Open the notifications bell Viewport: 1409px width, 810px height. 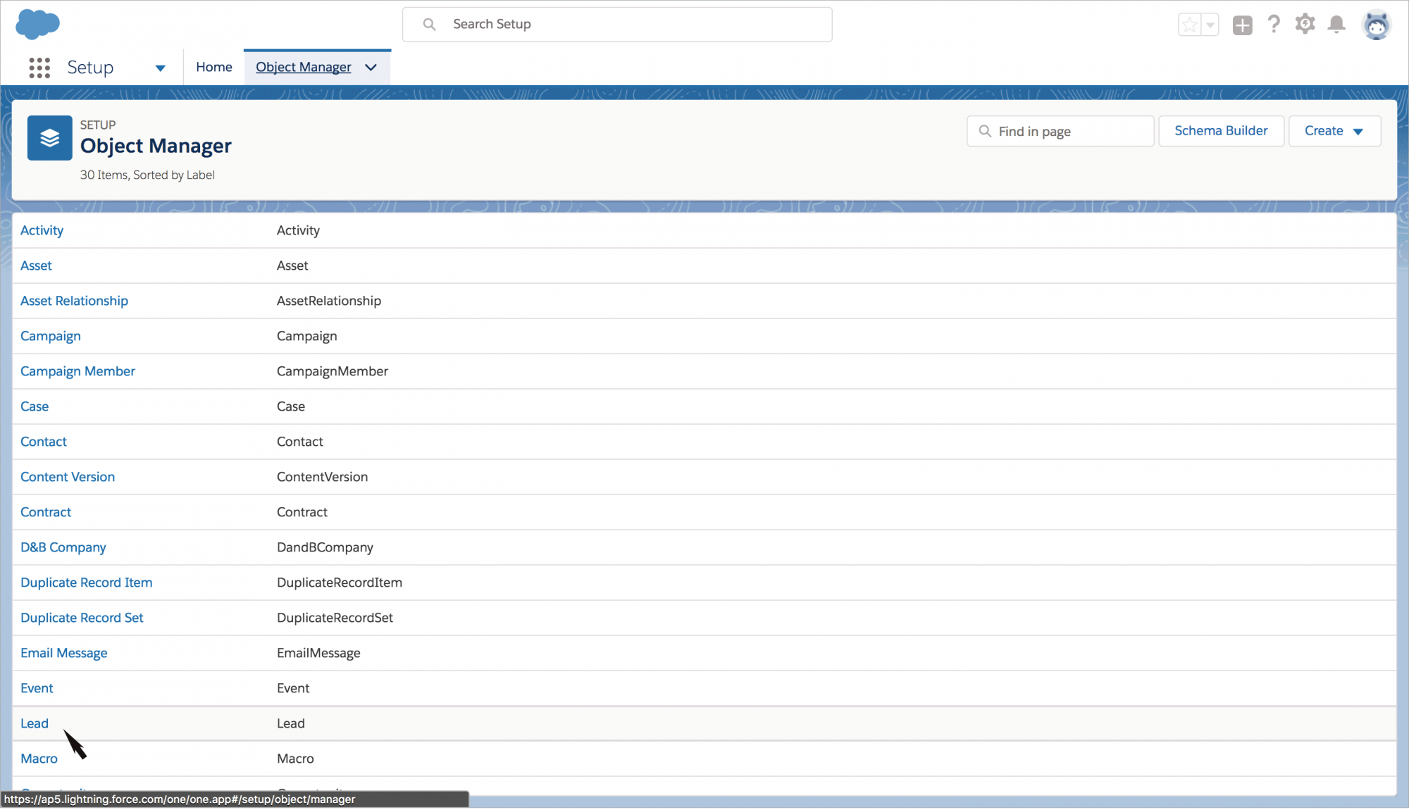click(1336, 25)
